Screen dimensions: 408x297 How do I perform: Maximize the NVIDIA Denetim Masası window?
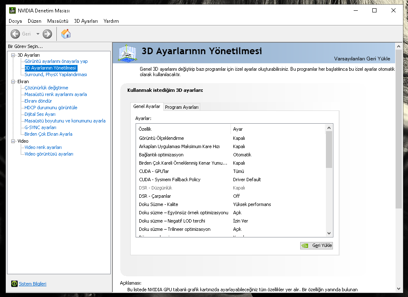pyautogui.click(x=374, y=10)
